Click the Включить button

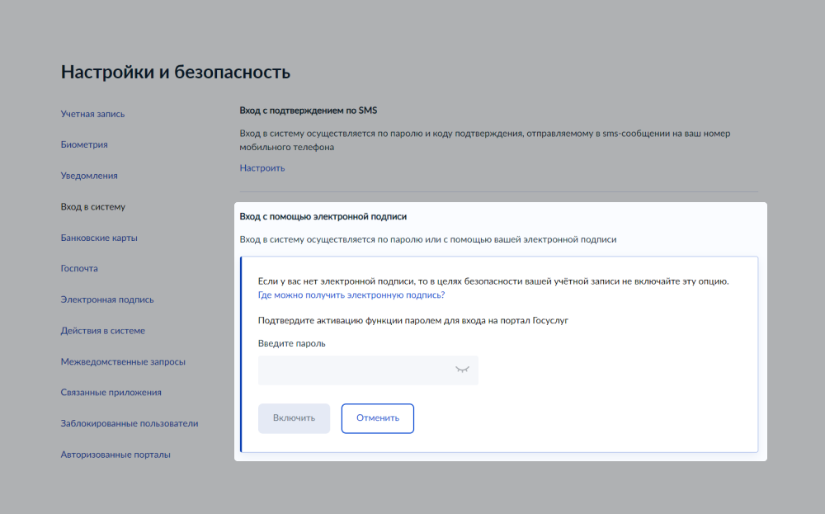click(x=294, y=418)
